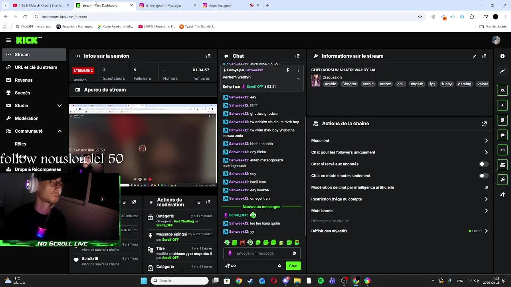
Task: Open pinned message three-dot options
Action: pyautogui.click(x=298, y=70)
